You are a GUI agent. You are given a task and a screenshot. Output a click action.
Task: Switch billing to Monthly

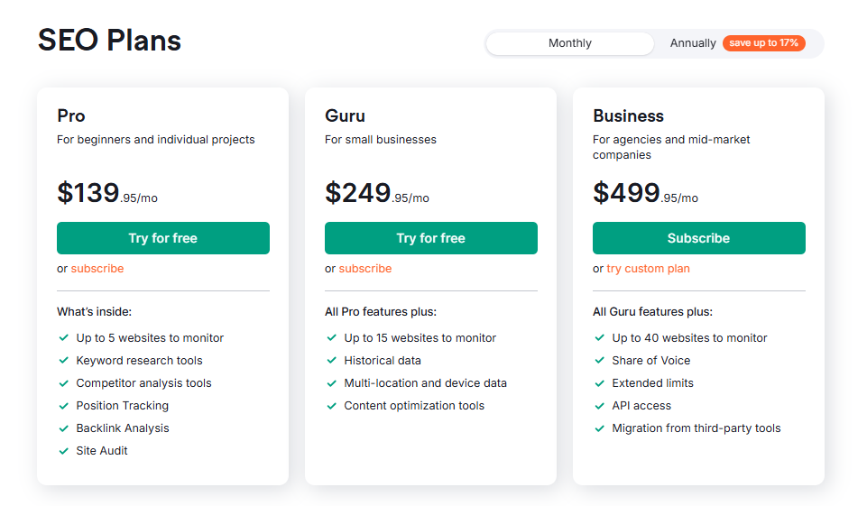[569, 43]
